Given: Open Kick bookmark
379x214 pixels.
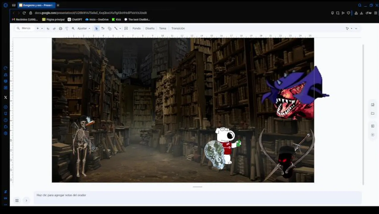Looking at the screenshot, I should coord(117,19).
